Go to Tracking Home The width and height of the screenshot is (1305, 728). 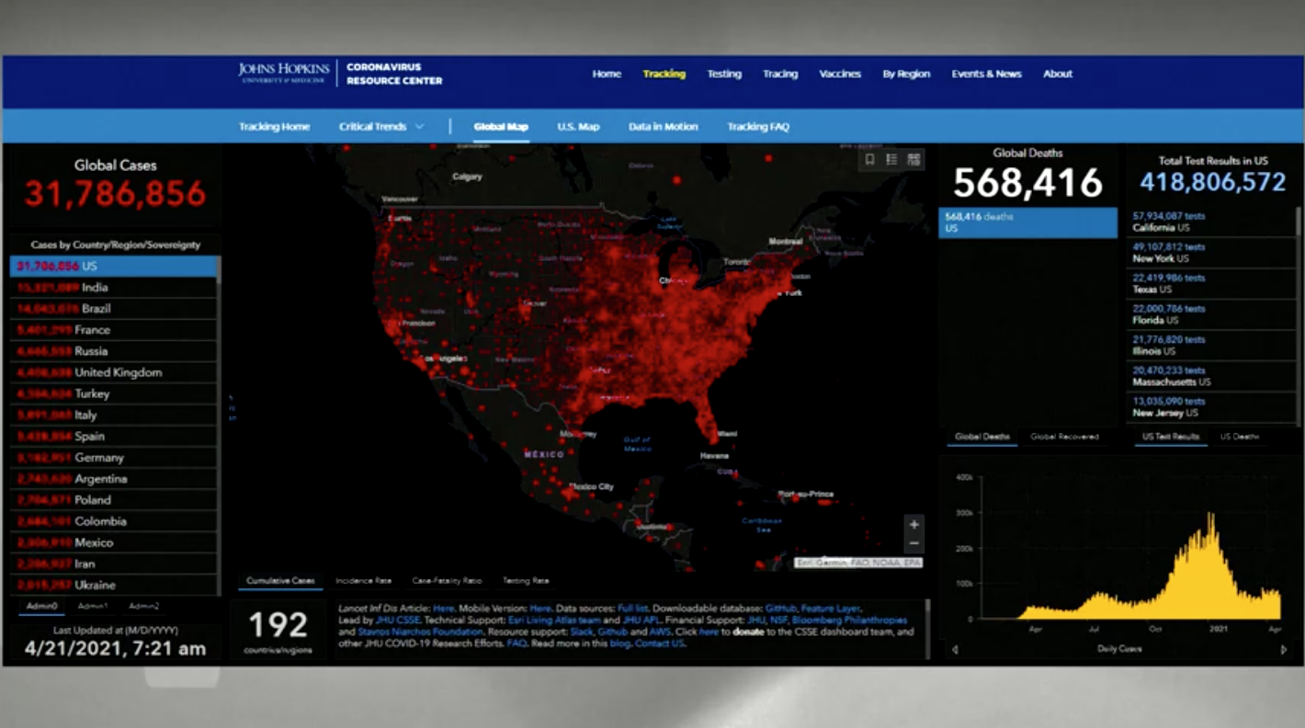click(x=274, y=127)
